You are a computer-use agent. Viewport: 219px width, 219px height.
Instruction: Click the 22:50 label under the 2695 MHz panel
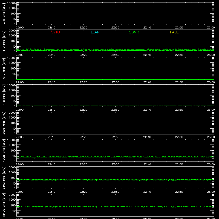coord(179,137)
